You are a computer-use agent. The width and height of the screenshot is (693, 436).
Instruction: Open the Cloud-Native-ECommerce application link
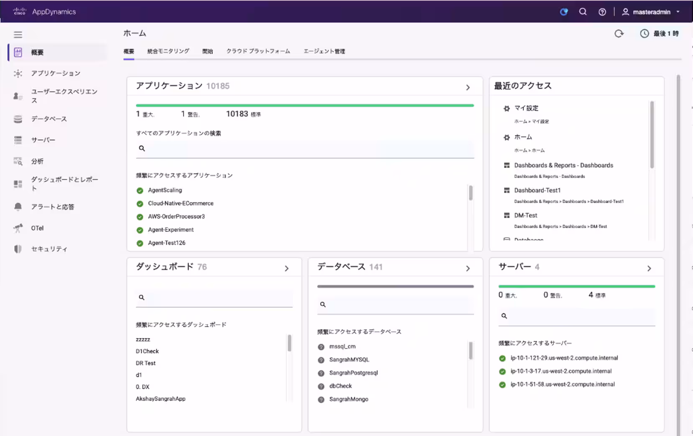coord(181,203)
